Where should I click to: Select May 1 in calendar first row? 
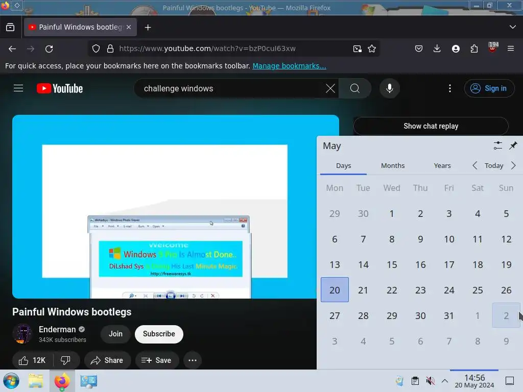pos(392,214)
